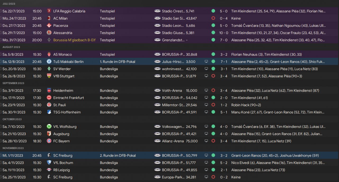This screenshot has width=339, height=182.
Task: Click the Testspiel label in the AS Monaco row
Action: click(107, 54)
